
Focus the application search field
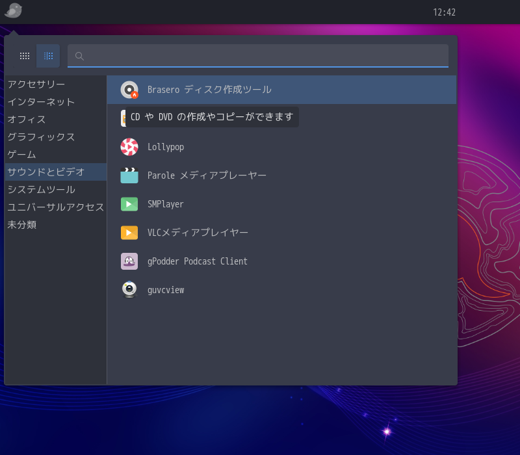coord(258,56)
